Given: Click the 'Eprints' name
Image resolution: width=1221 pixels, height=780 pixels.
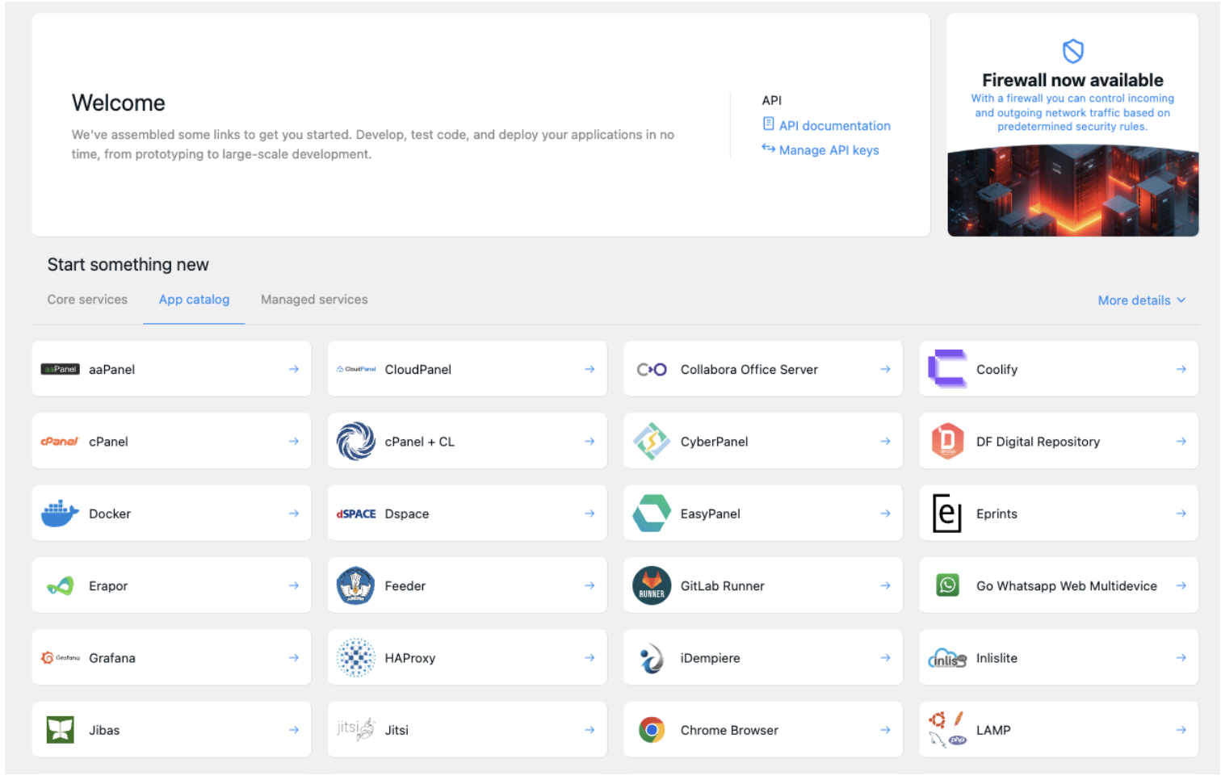Looking at the screenshot, I should (997, 514).
